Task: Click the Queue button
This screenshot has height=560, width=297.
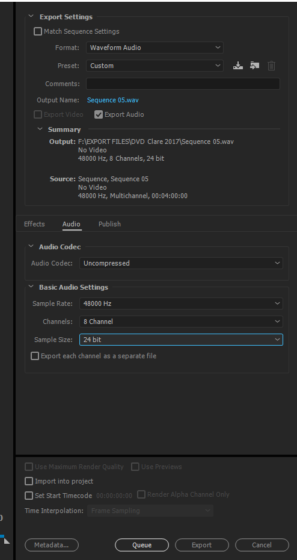Action: [142, 545]
